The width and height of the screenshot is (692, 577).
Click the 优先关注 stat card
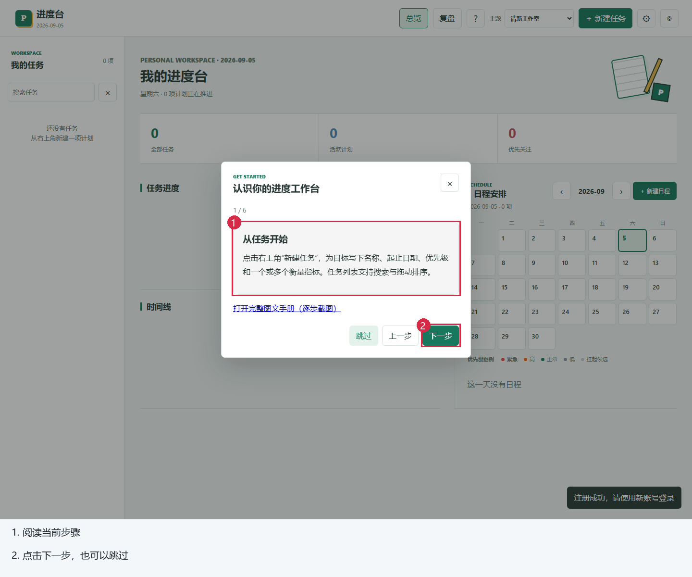[587, 138]
